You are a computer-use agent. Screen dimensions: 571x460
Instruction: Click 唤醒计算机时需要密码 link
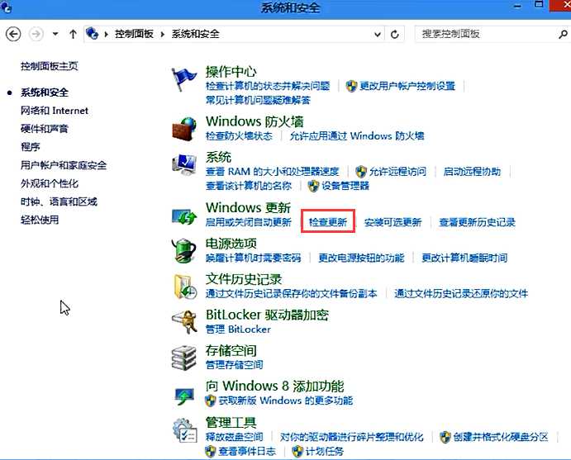(254, 258)
